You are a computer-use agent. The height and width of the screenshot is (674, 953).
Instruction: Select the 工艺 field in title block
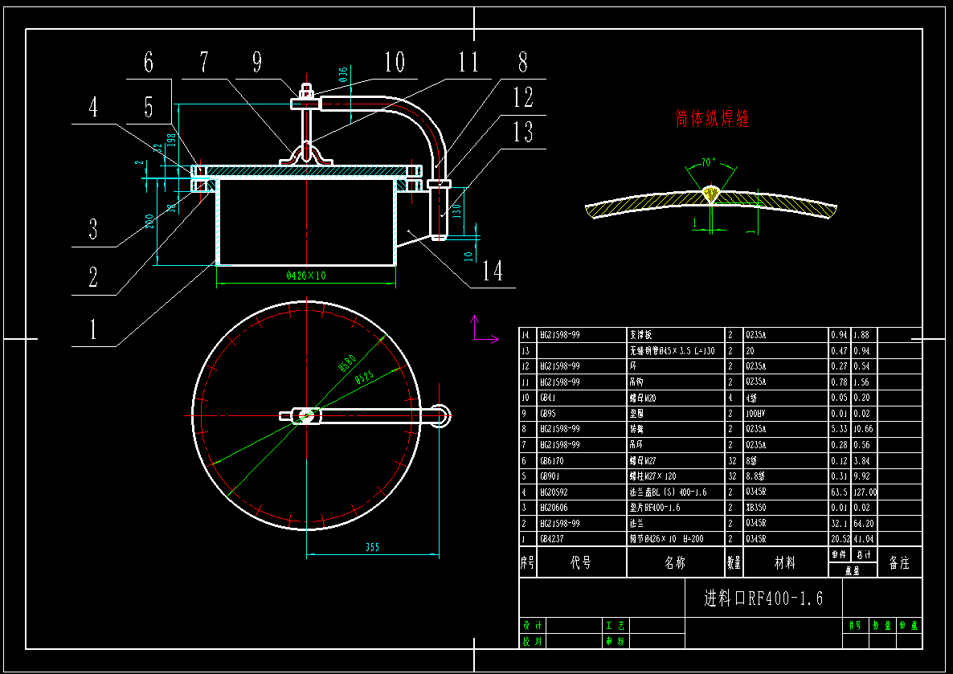click(615, 625)
